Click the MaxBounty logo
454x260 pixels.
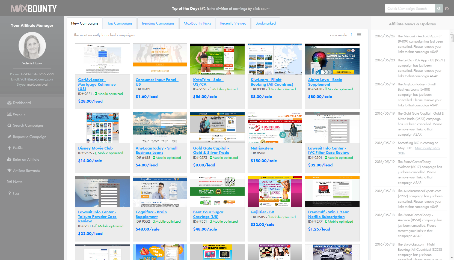[x=34, y=8]
